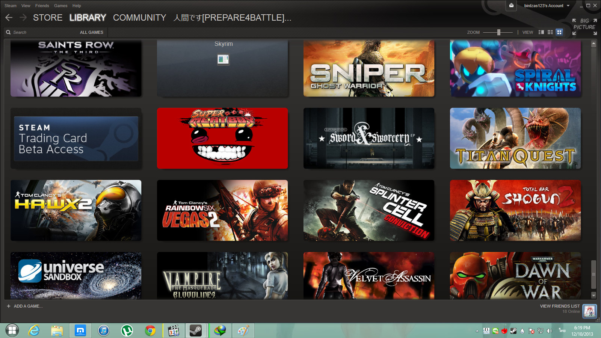Click the LINE tray icon

click(495, 331)
